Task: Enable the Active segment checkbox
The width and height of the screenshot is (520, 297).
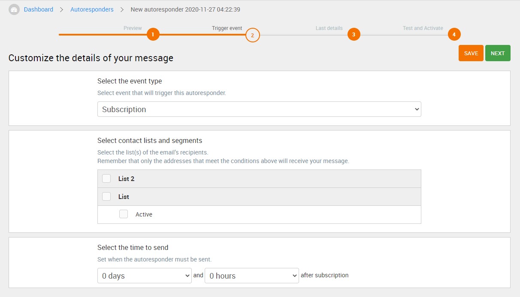Action: pos(124,214)
